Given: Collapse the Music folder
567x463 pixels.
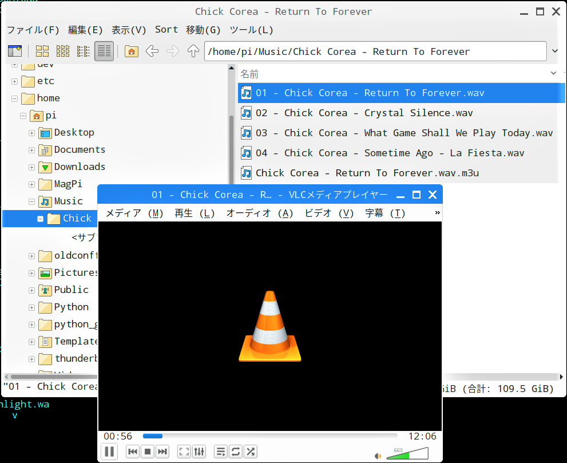Looking at the screenshot, I should [32, 202].
